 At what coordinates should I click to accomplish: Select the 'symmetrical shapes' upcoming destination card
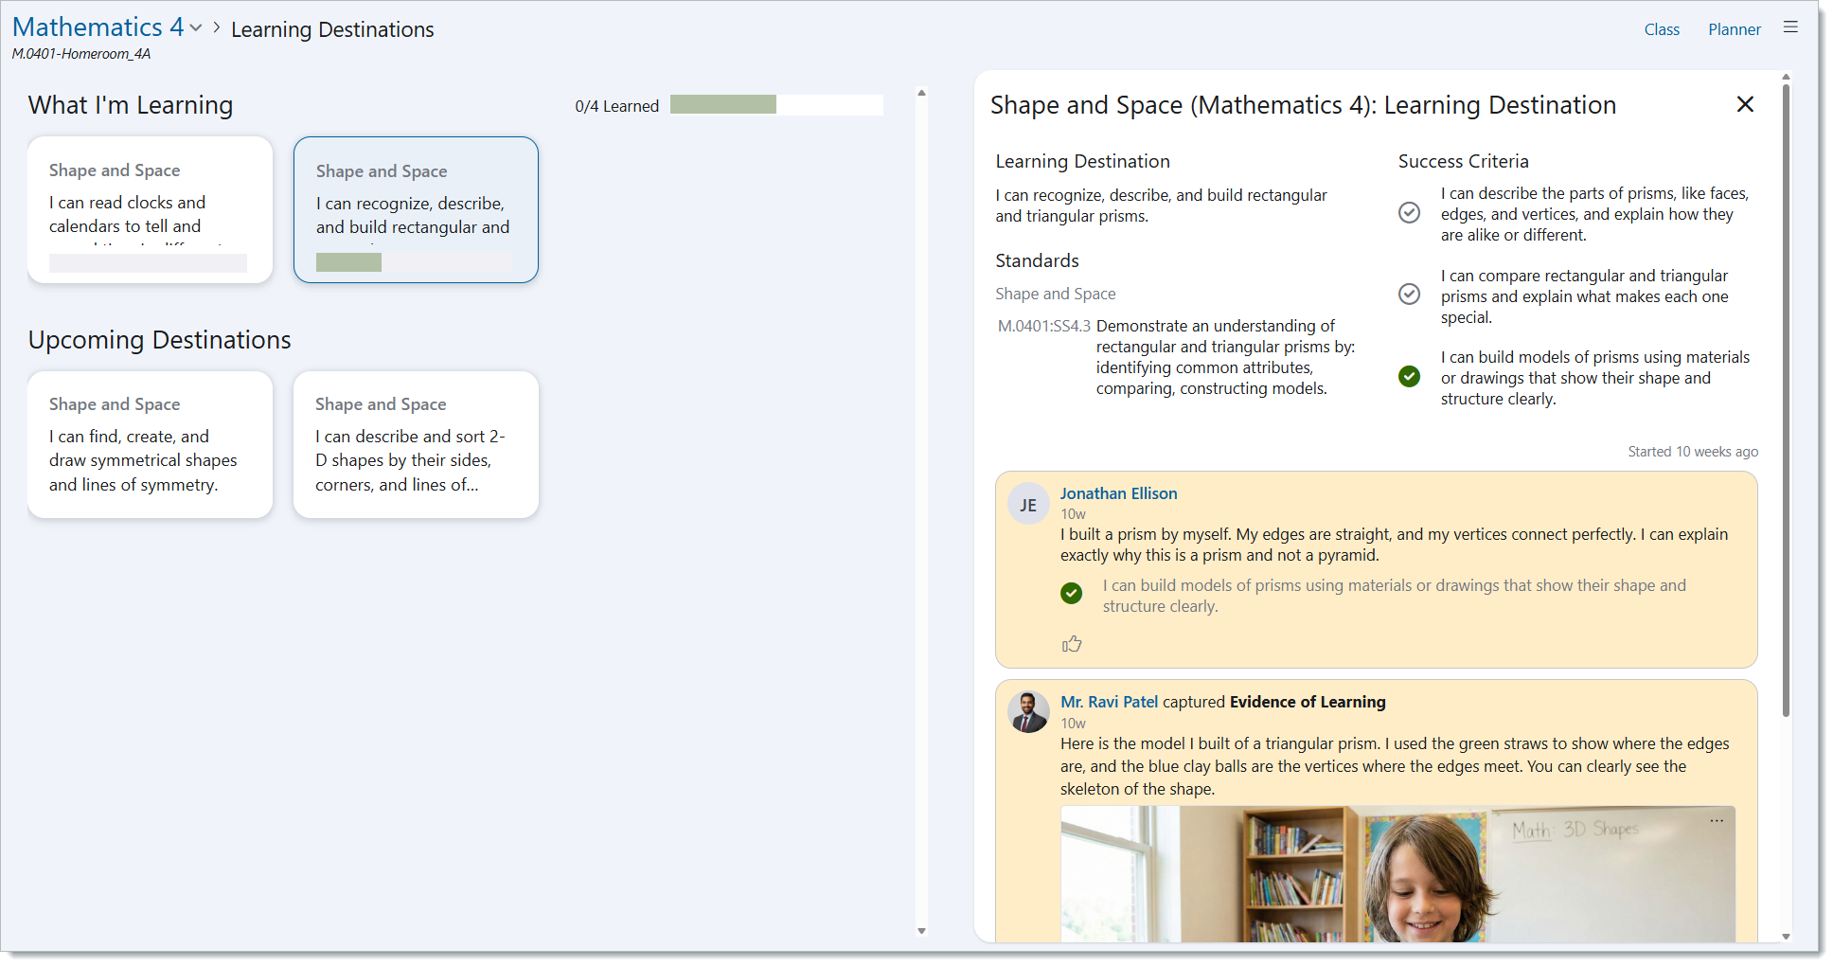[150, 444]
